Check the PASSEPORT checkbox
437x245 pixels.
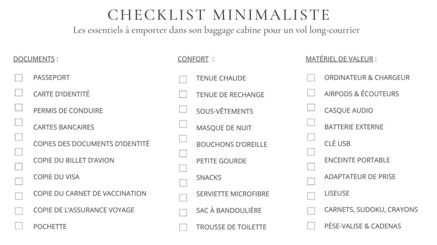pyautogui.click(x=19, y=78)
